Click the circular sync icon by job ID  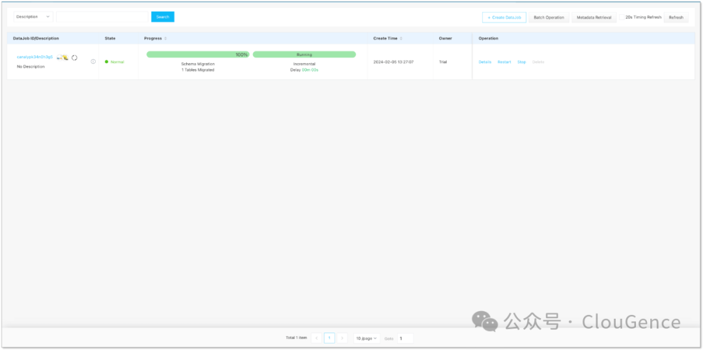pos(74,57)
